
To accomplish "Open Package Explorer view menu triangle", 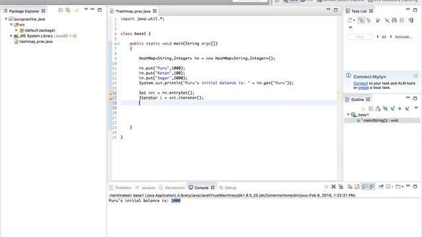I will pyautogui.click(x=86, y=9).
